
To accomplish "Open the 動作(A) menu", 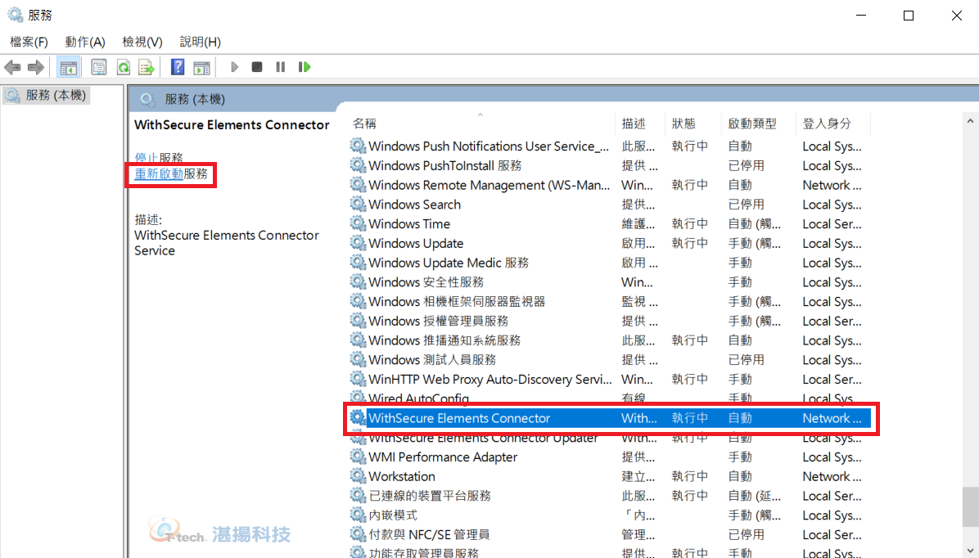I will tap(85, 42).
